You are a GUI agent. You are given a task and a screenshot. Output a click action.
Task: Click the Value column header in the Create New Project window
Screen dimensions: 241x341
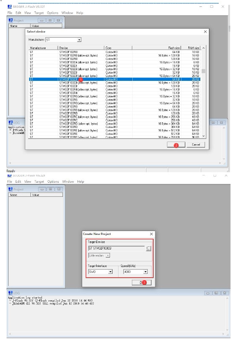[47, 195]
